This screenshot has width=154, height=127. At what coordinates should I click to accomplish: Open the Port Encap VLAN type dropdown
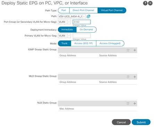[69, 22]
